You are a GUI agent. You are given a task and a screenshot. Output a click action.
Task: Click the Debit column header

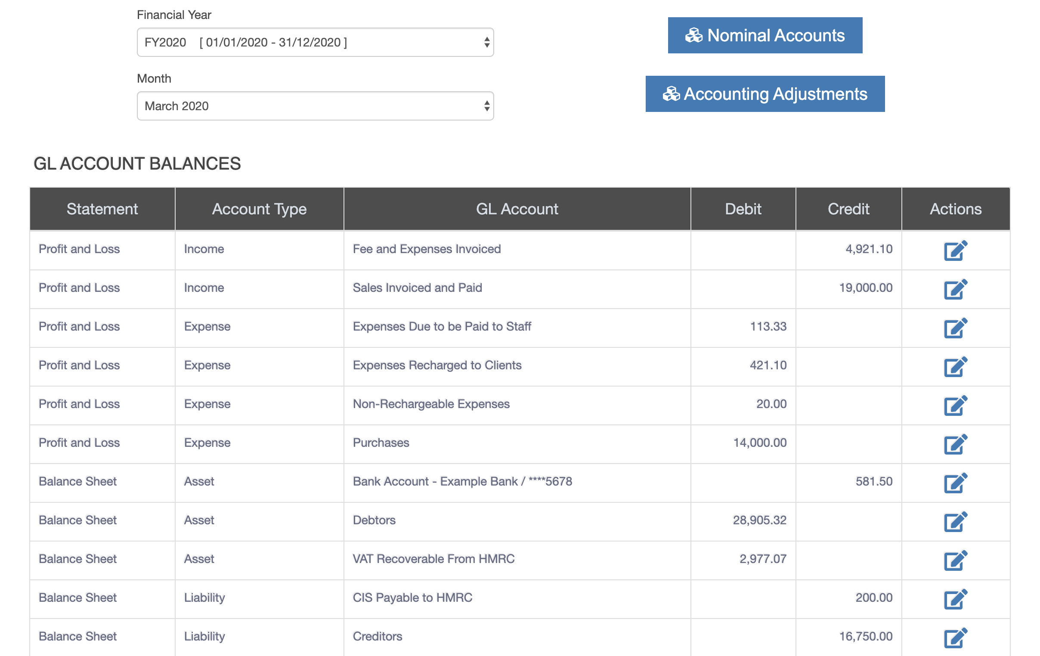(743, 209)
